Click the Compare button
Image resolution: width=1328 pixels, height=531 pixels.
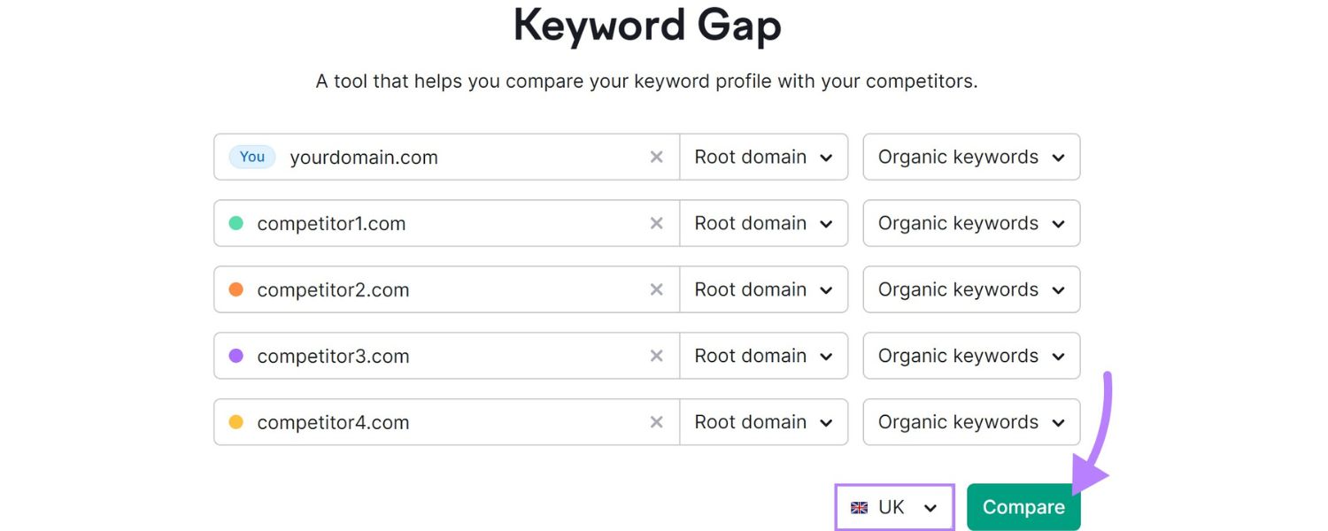pyautogui.click(x=1023, y=507)
